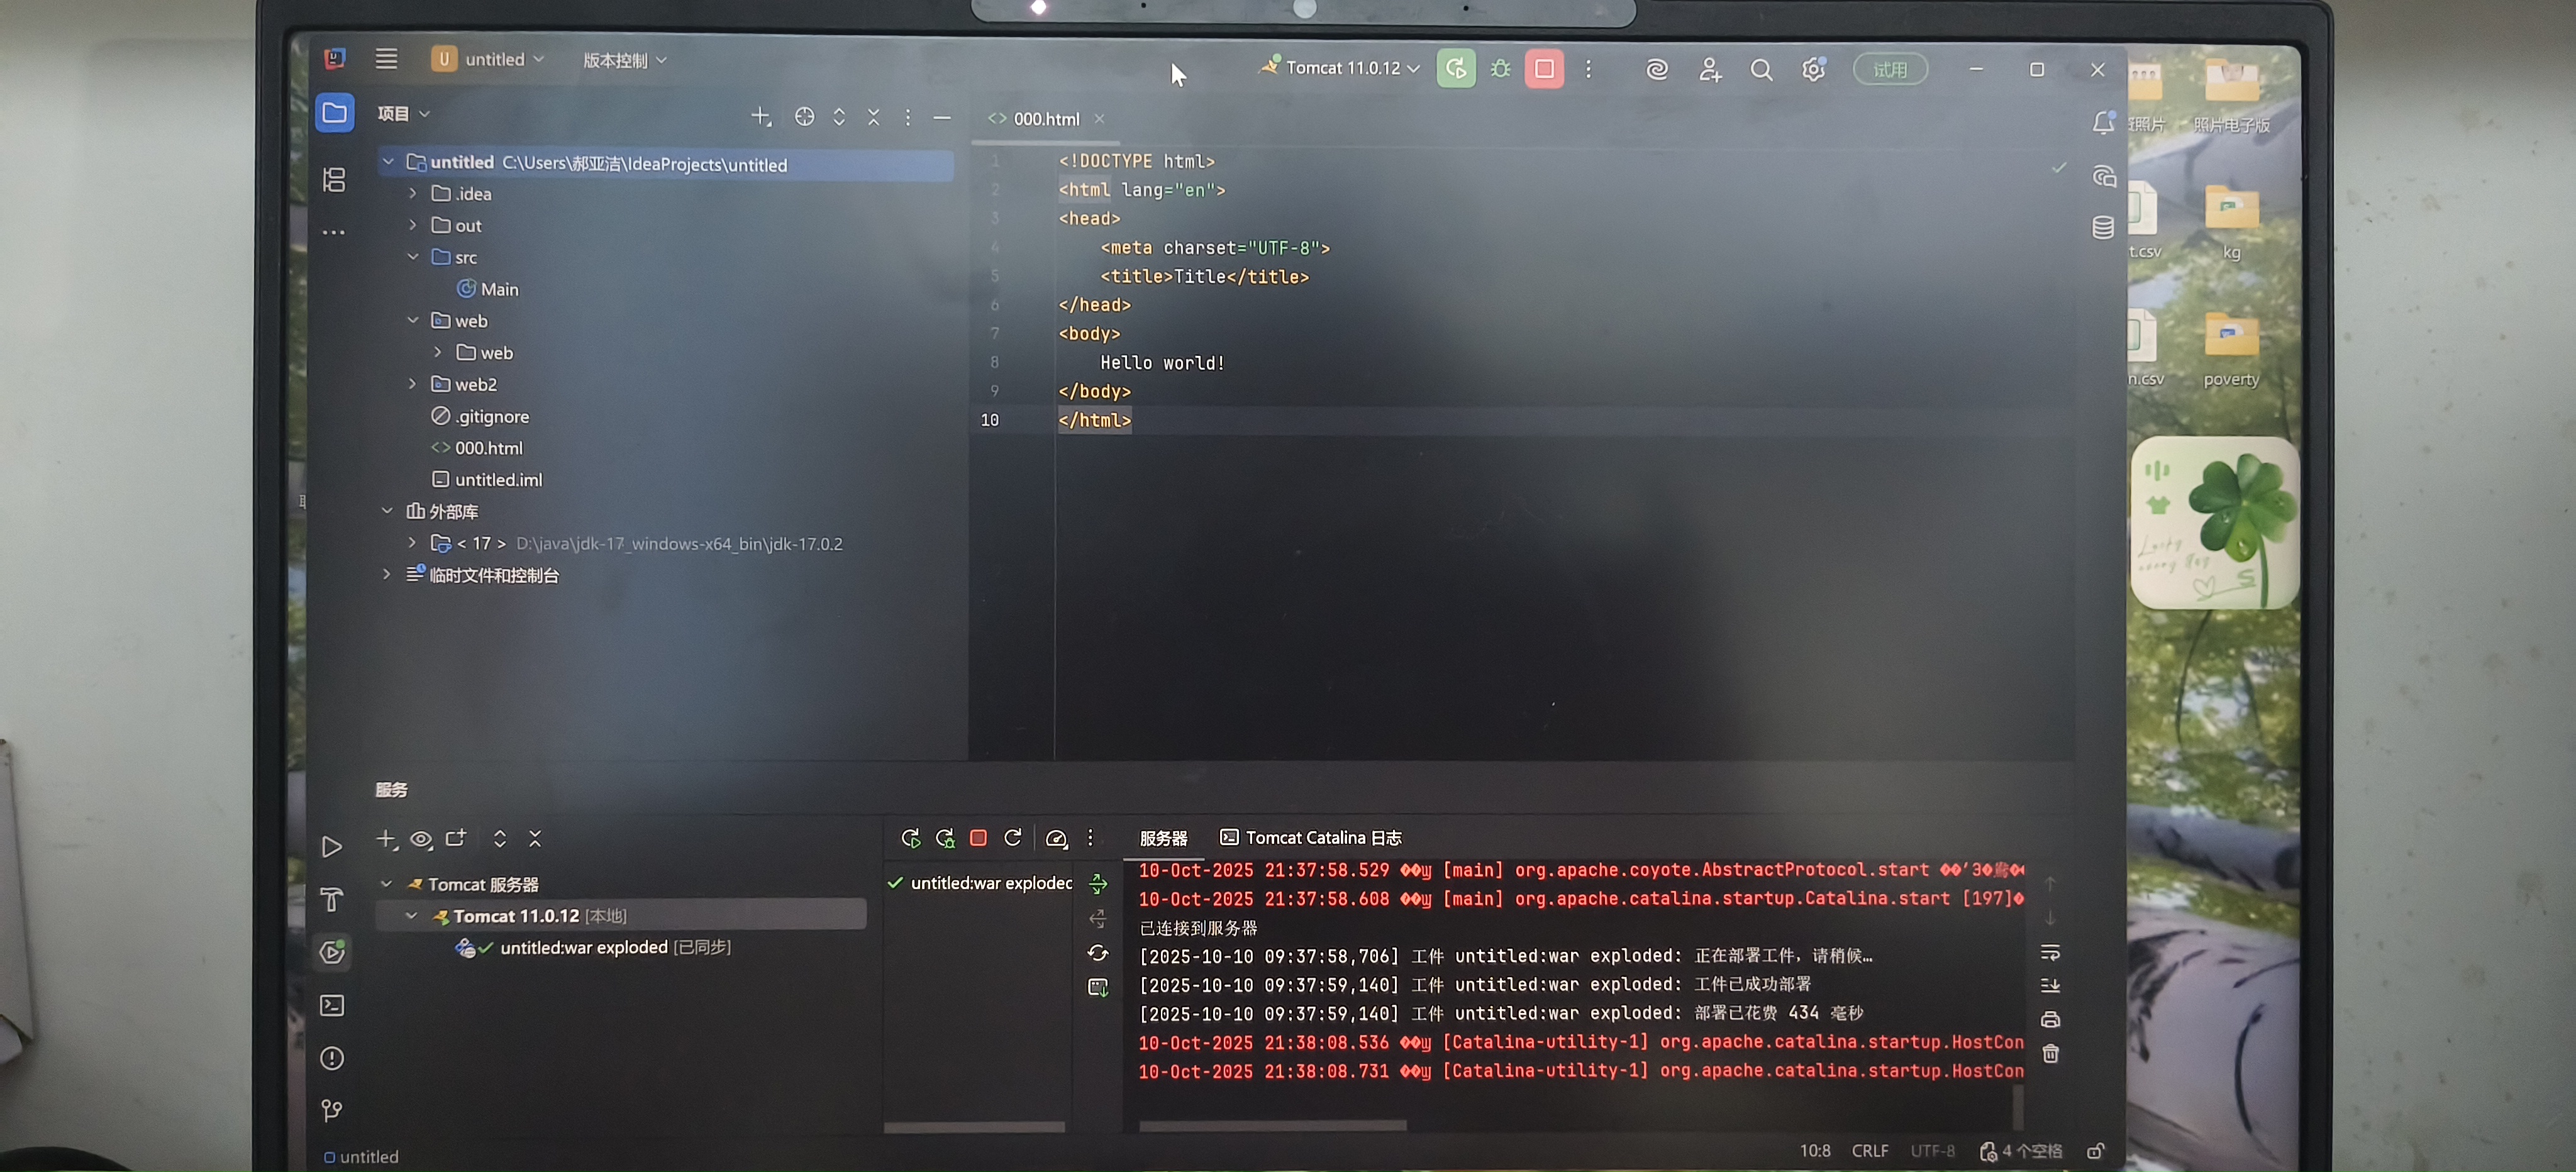Viewport: 2576px width, 1172px height.
Task: Open the IDE settings gear icon
Action: (x=1813, y=70)
